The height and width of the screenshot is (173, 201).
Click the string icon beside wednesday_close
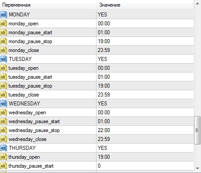click(4, 139)
